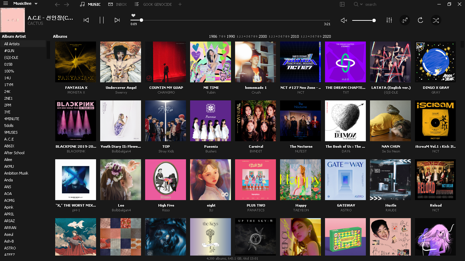The image size is (465, 261).
Task: Click the 'The Nocturne' album title
Action: point(301,146)
